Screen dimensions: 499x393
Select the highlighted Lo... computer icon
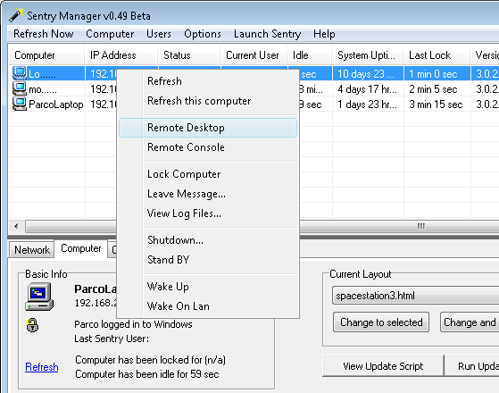20,73
